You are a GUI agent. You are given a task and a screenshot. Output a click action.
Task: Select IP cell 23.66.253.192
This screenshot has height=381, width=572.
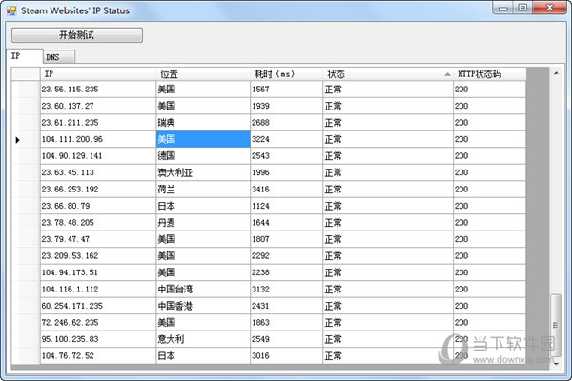click(98, 190)
